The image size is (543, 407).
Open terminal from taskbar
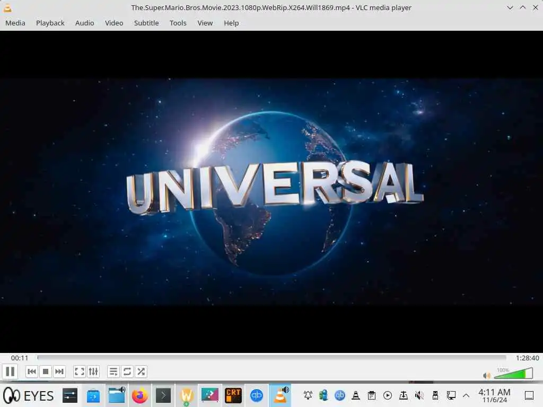click(163, 395)
